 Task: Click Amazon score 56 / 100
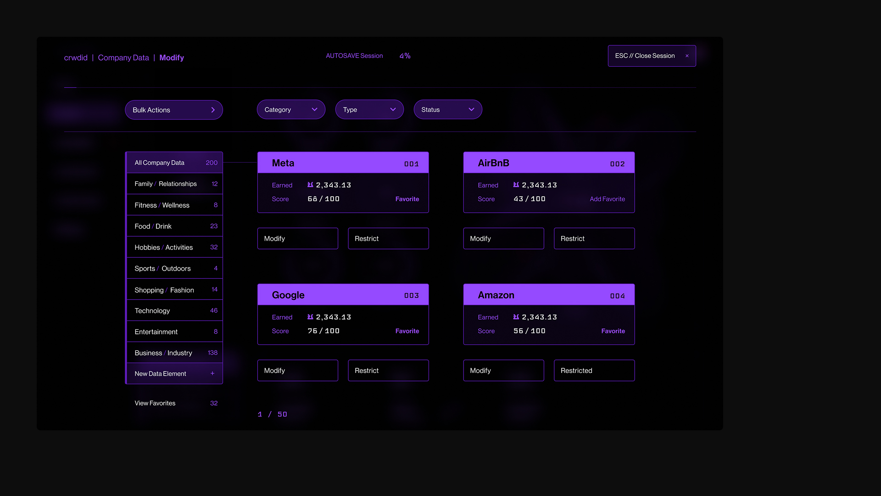(x=530, y=331)
